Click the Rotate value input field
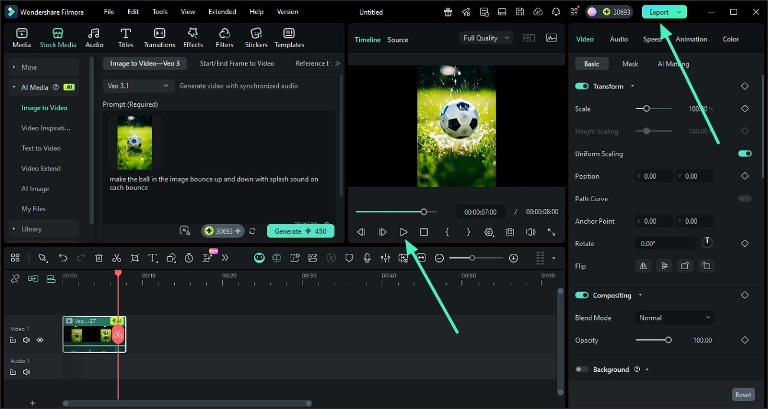 665,243
